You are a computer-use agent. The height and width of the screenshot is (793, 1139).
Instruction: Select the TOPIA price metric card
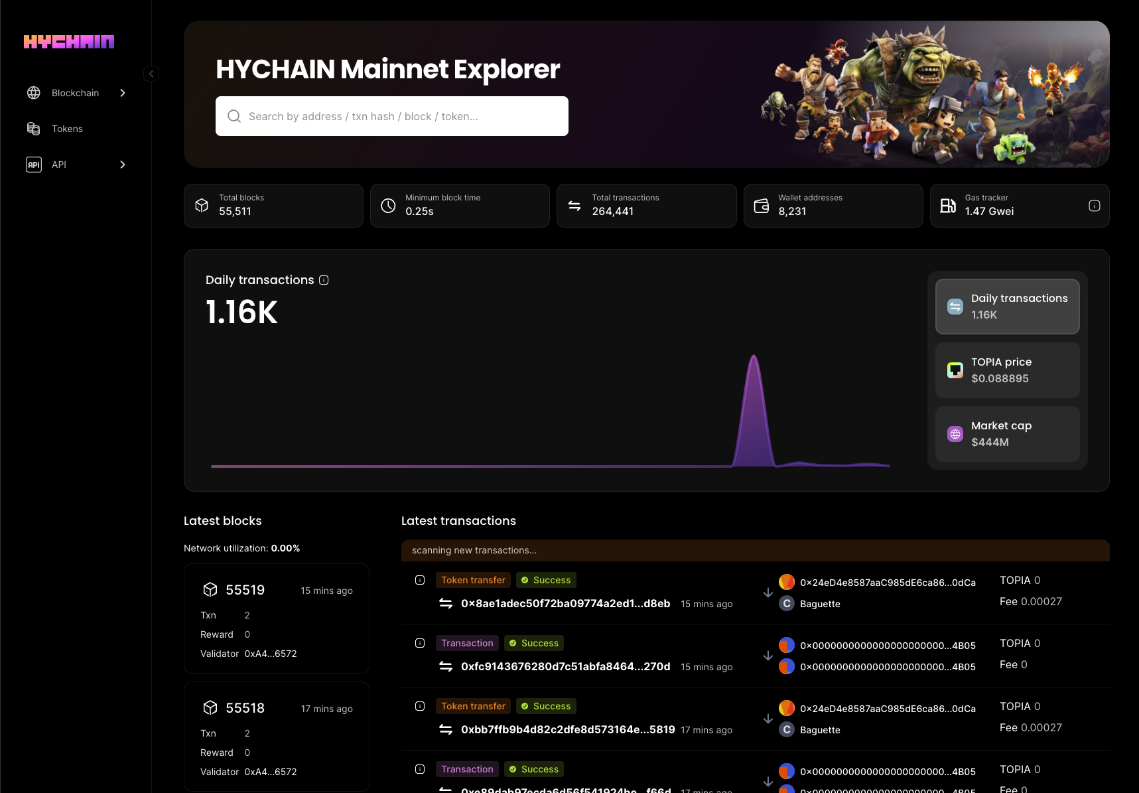click(1007, 370)
